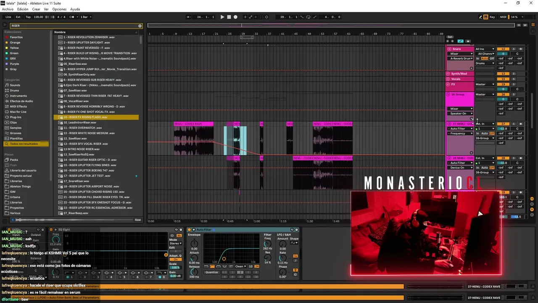The image size is (538, 303).
Task: Unfold the Vocals track
Action: click(x=448, y=79)
